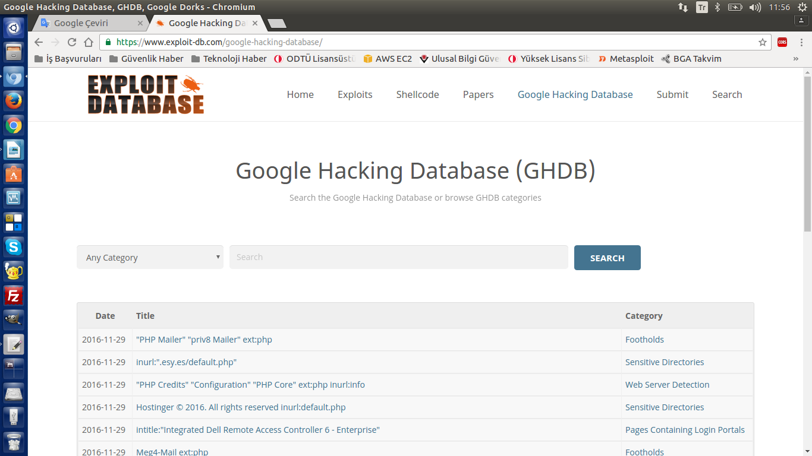Open inurl:".esy.es/default.php" entry
Screen dimensions: 812x456
(x=186, y=362)
